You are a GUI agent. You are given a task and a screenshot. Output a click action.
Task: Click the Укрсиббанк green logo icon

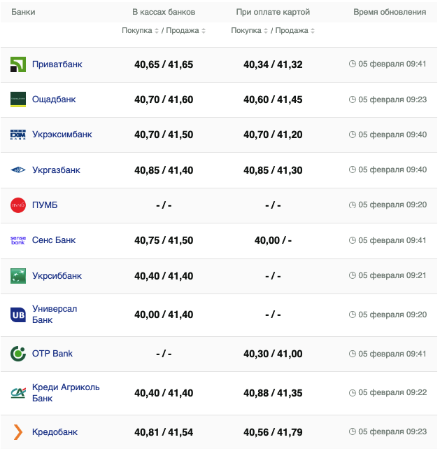tap(18, 276)
